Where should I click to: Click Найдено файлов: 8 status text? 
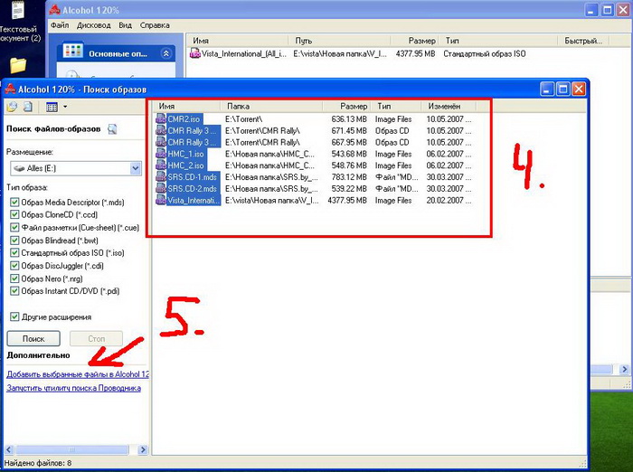tap(38, 463)
